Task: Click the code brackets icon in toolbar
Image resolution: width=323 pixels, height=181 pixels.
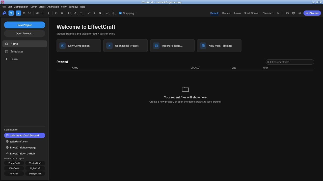Action: [x=300, y=13]
